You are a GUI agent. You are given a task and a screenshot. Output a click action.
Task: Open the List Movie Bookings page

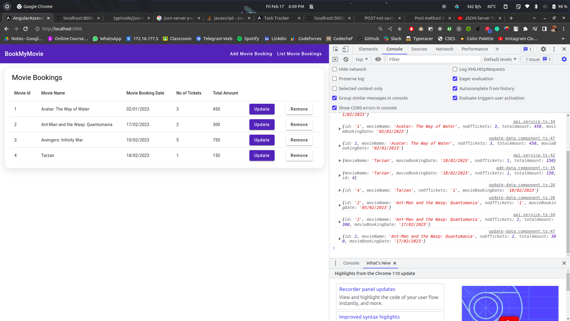coord(299,54)
